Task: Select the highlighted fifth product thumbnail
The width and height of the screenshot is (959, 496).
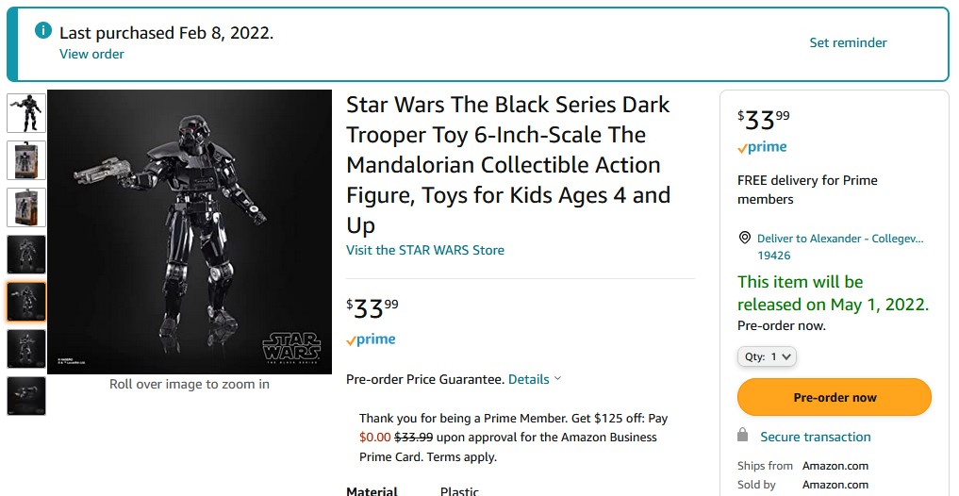Action: click(26, 301)
